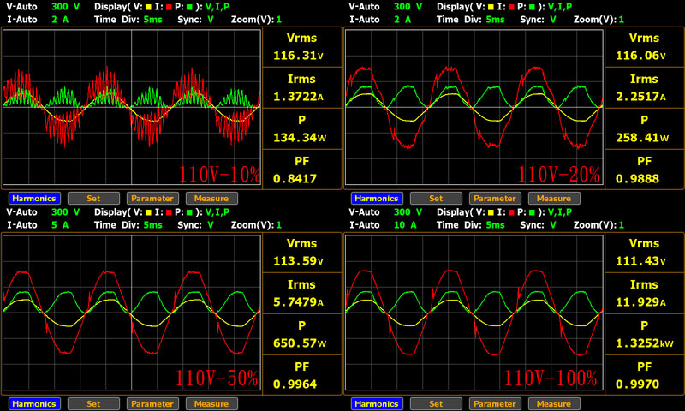Click the 110V-20% waveform display

[474, 107]
